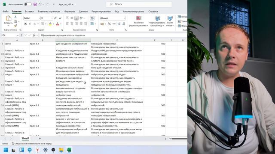Click in the Поиск search field
Viewport: 275px width, 154px height.
[139, 4]
